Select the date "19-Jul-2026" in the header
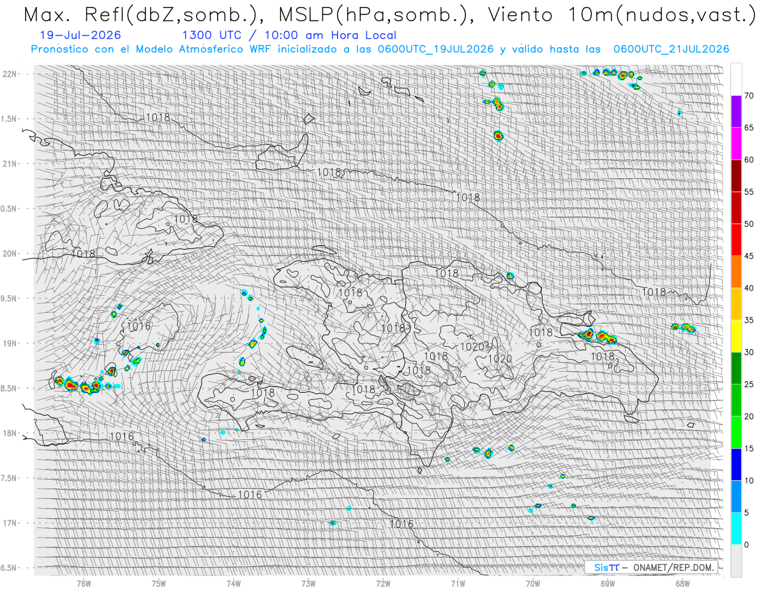 click(x=79, y=36)
